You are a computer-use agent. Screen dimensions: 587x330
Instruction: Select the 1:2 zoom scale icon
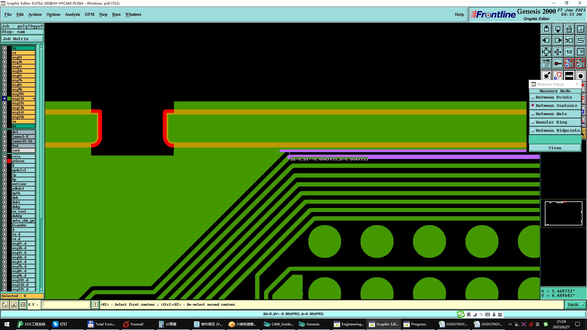pos(569,52)
